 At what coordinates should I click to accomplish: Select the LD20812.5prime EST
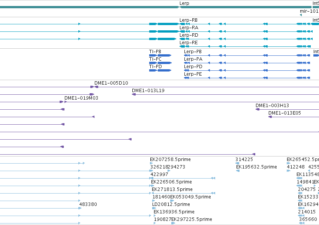[x=171, y=204]
